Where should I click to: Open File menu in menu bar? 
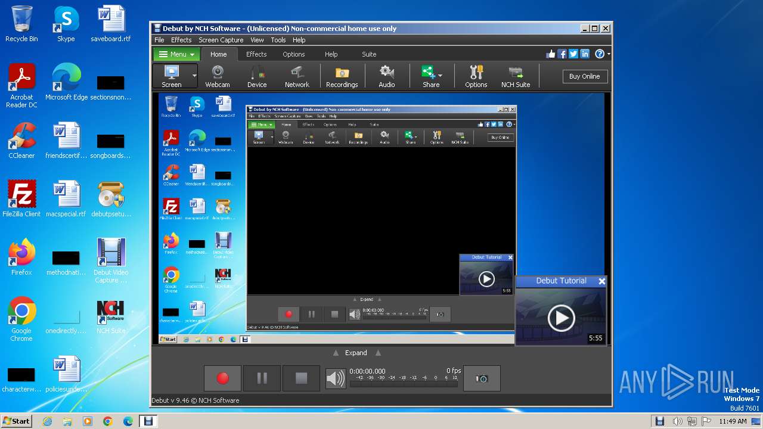(159, 40)
